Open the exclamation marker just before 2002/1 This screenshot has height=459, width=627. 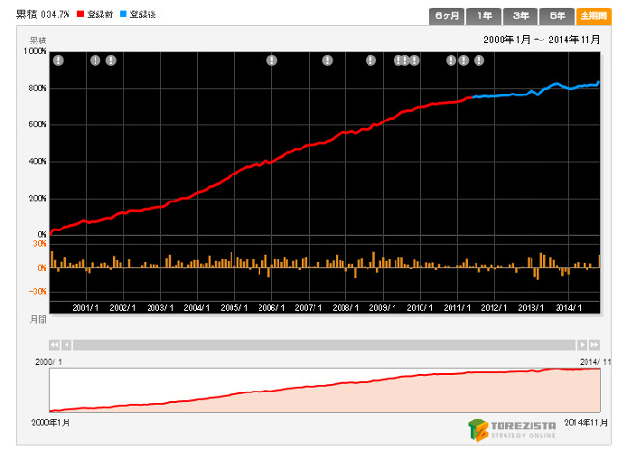coord(111,61)
